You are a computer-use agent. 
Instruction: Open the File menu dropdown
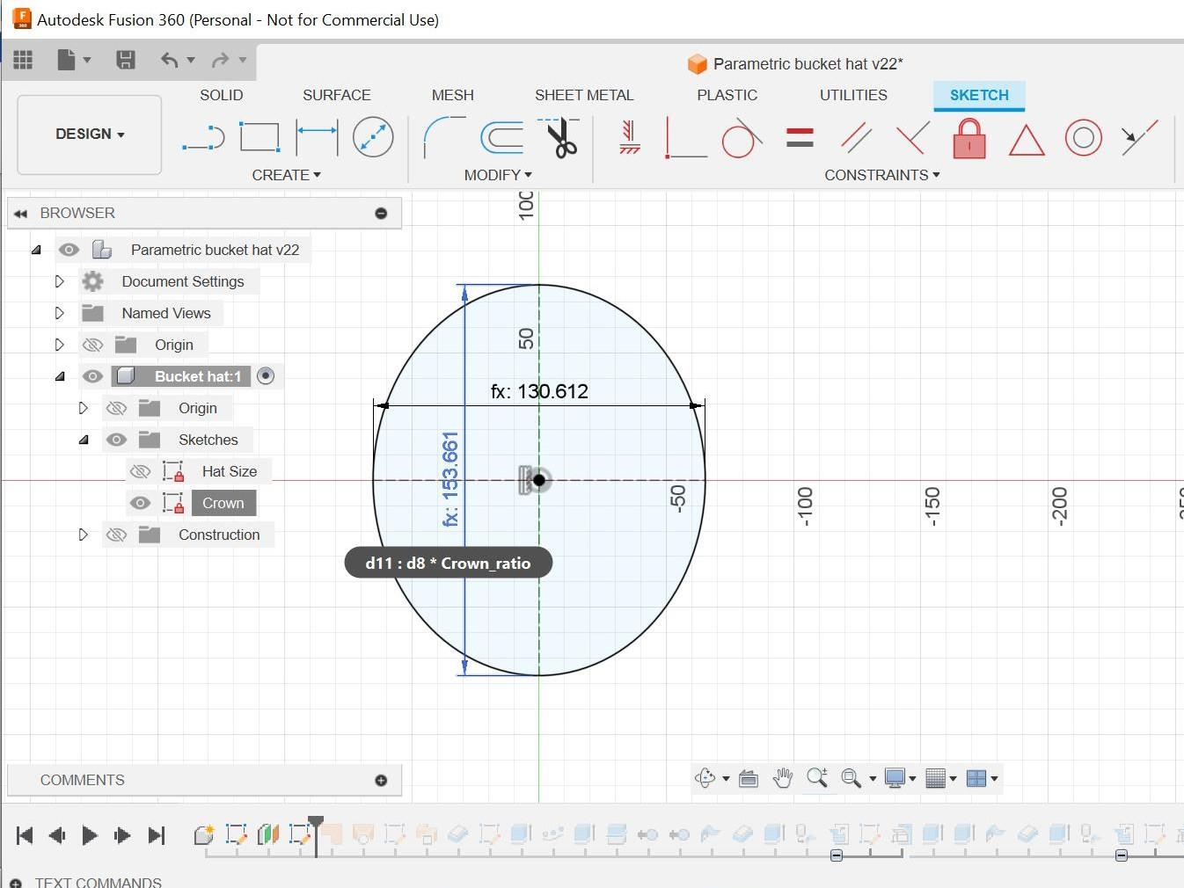click(x=74, y=60)
